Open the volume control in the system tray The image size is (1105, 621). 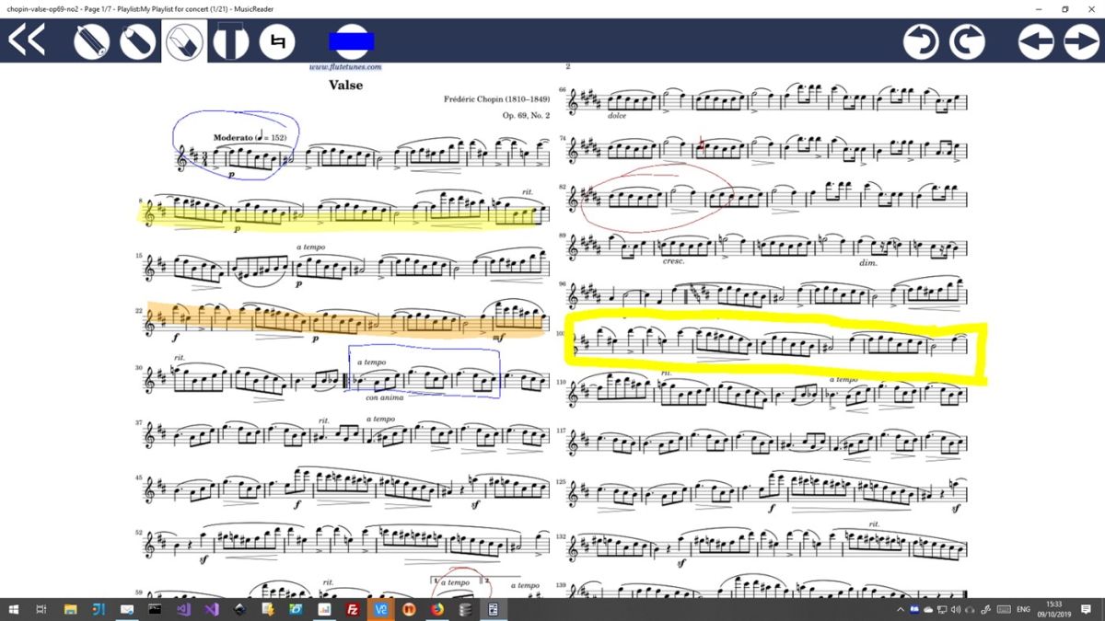pos(956,610)
